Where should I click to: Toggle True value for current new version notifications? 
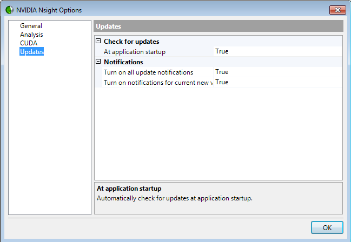pos(222,83)
